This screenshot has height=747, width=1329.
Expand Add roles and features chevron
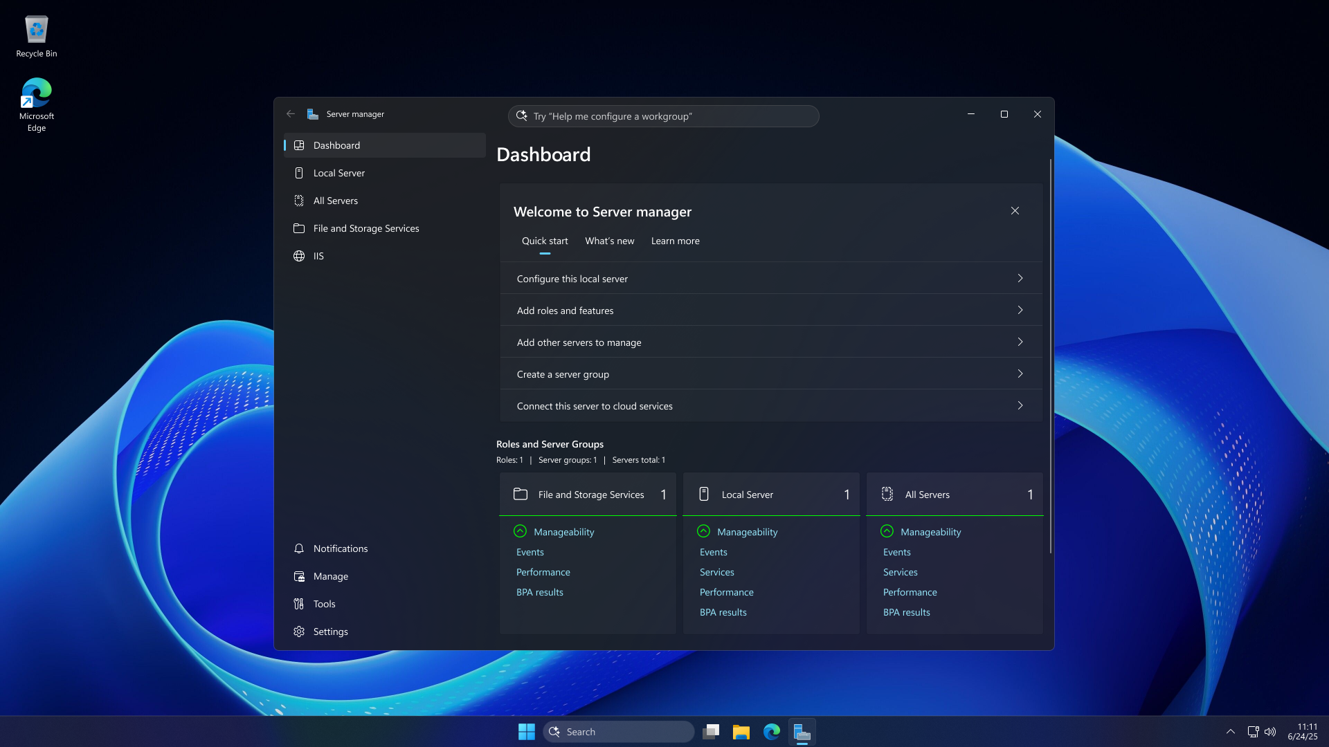click(1020, 310)
